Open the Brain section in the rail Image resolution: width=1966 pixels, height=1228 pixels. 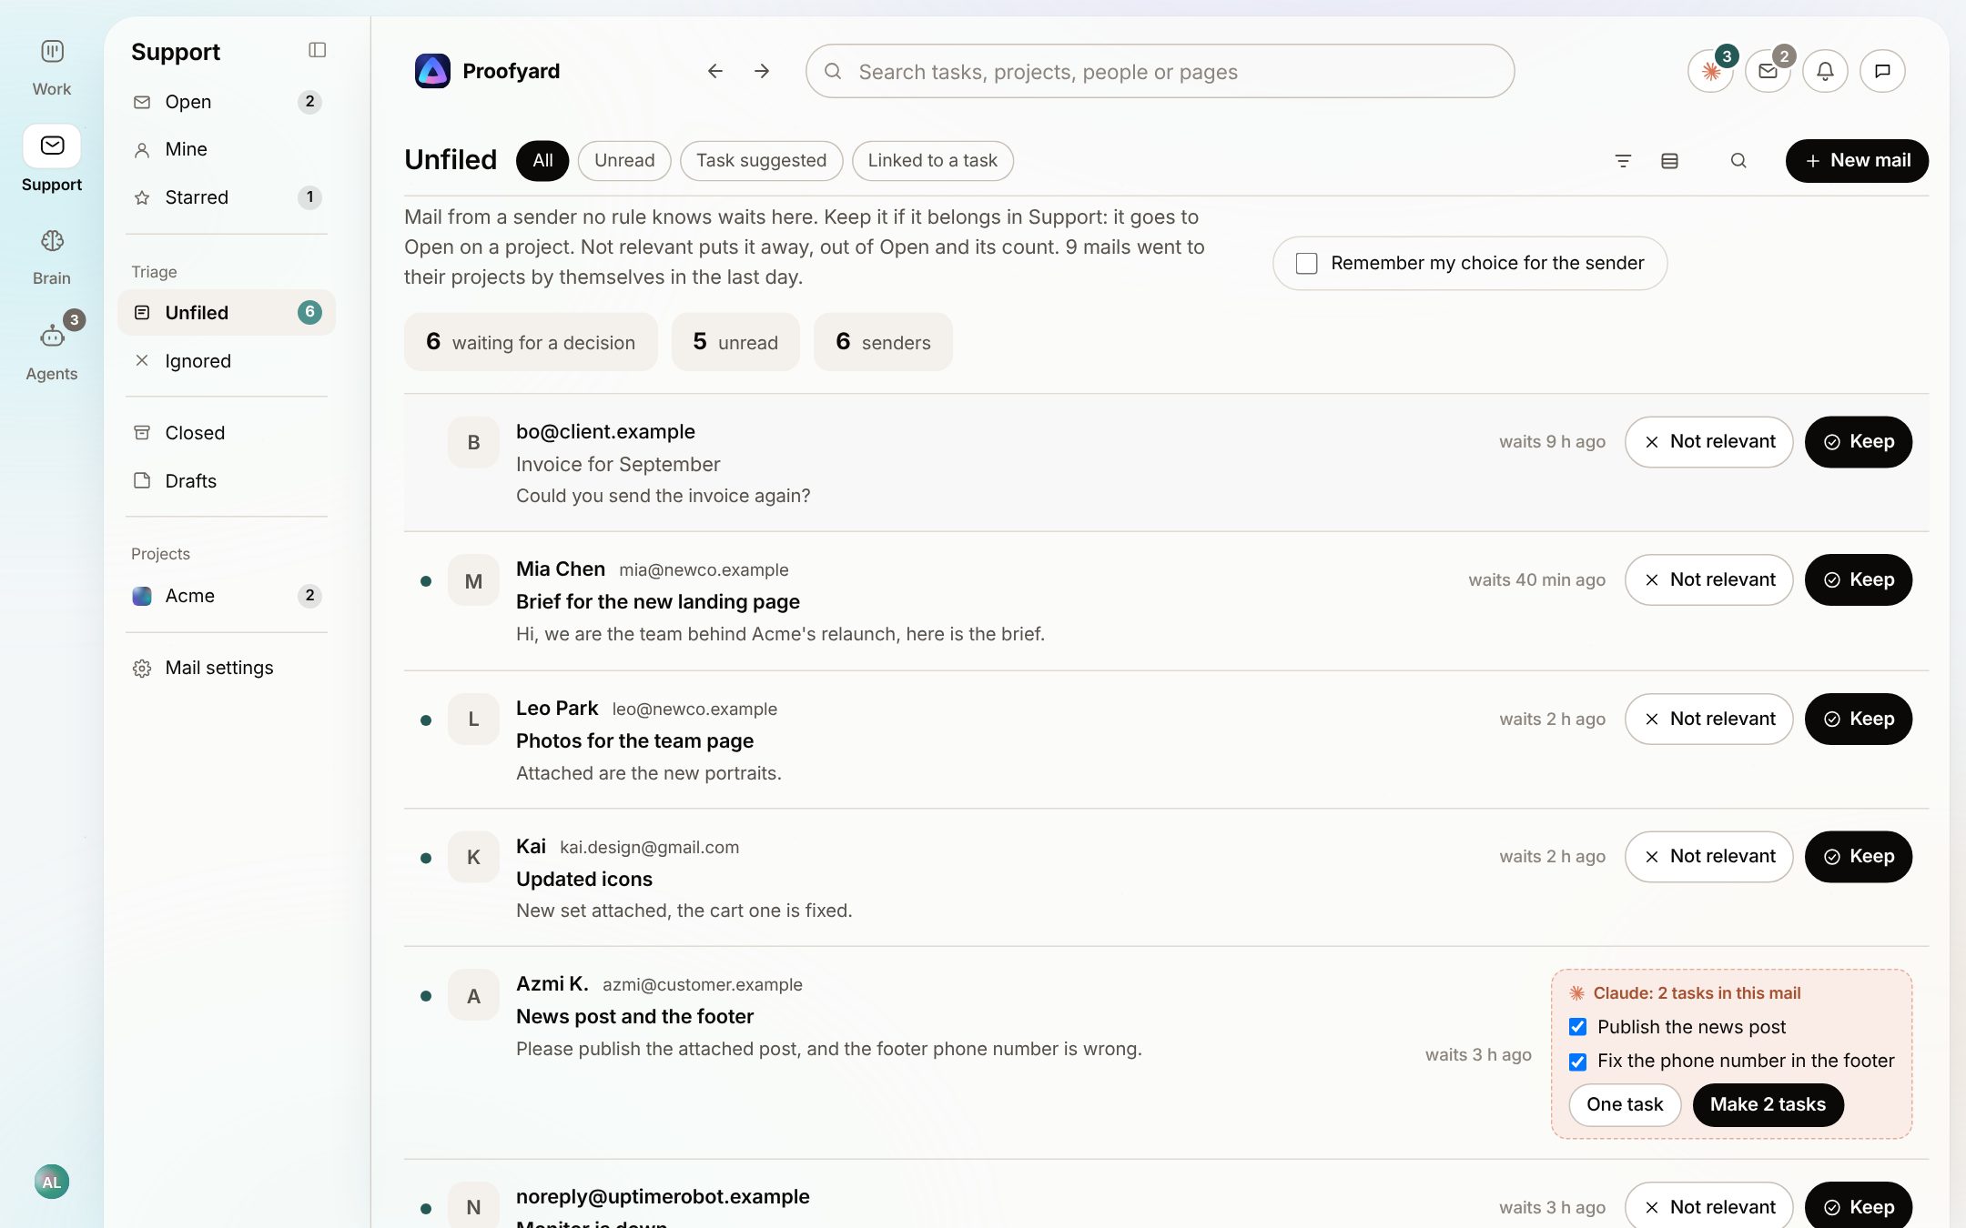52,257
